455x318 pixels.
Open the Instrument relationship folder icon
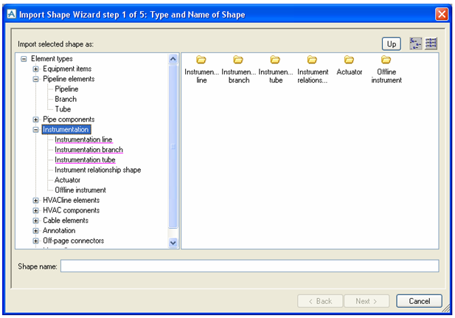pyautogui.click(x=312, y=60)
